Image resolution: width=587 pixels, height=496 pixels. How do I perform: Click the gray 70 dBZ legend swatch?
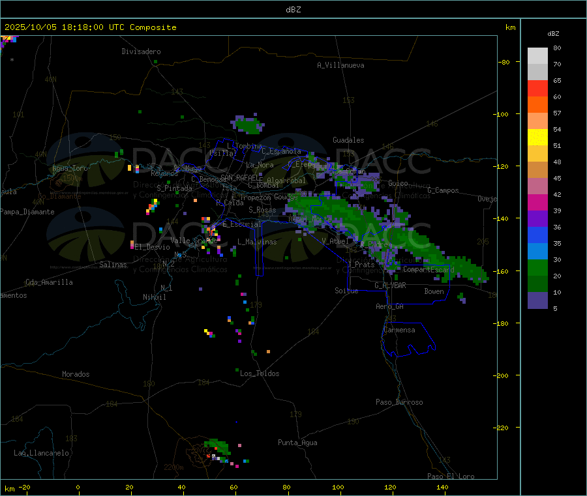pyautogui.click(x=537, y=72)
